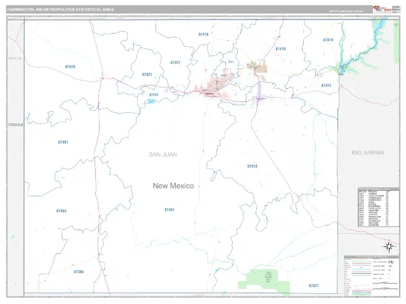This screenshot has width=406, height=304.
Task: Click the 'RIO ARRIBA' county label
Action: (368, 153)
